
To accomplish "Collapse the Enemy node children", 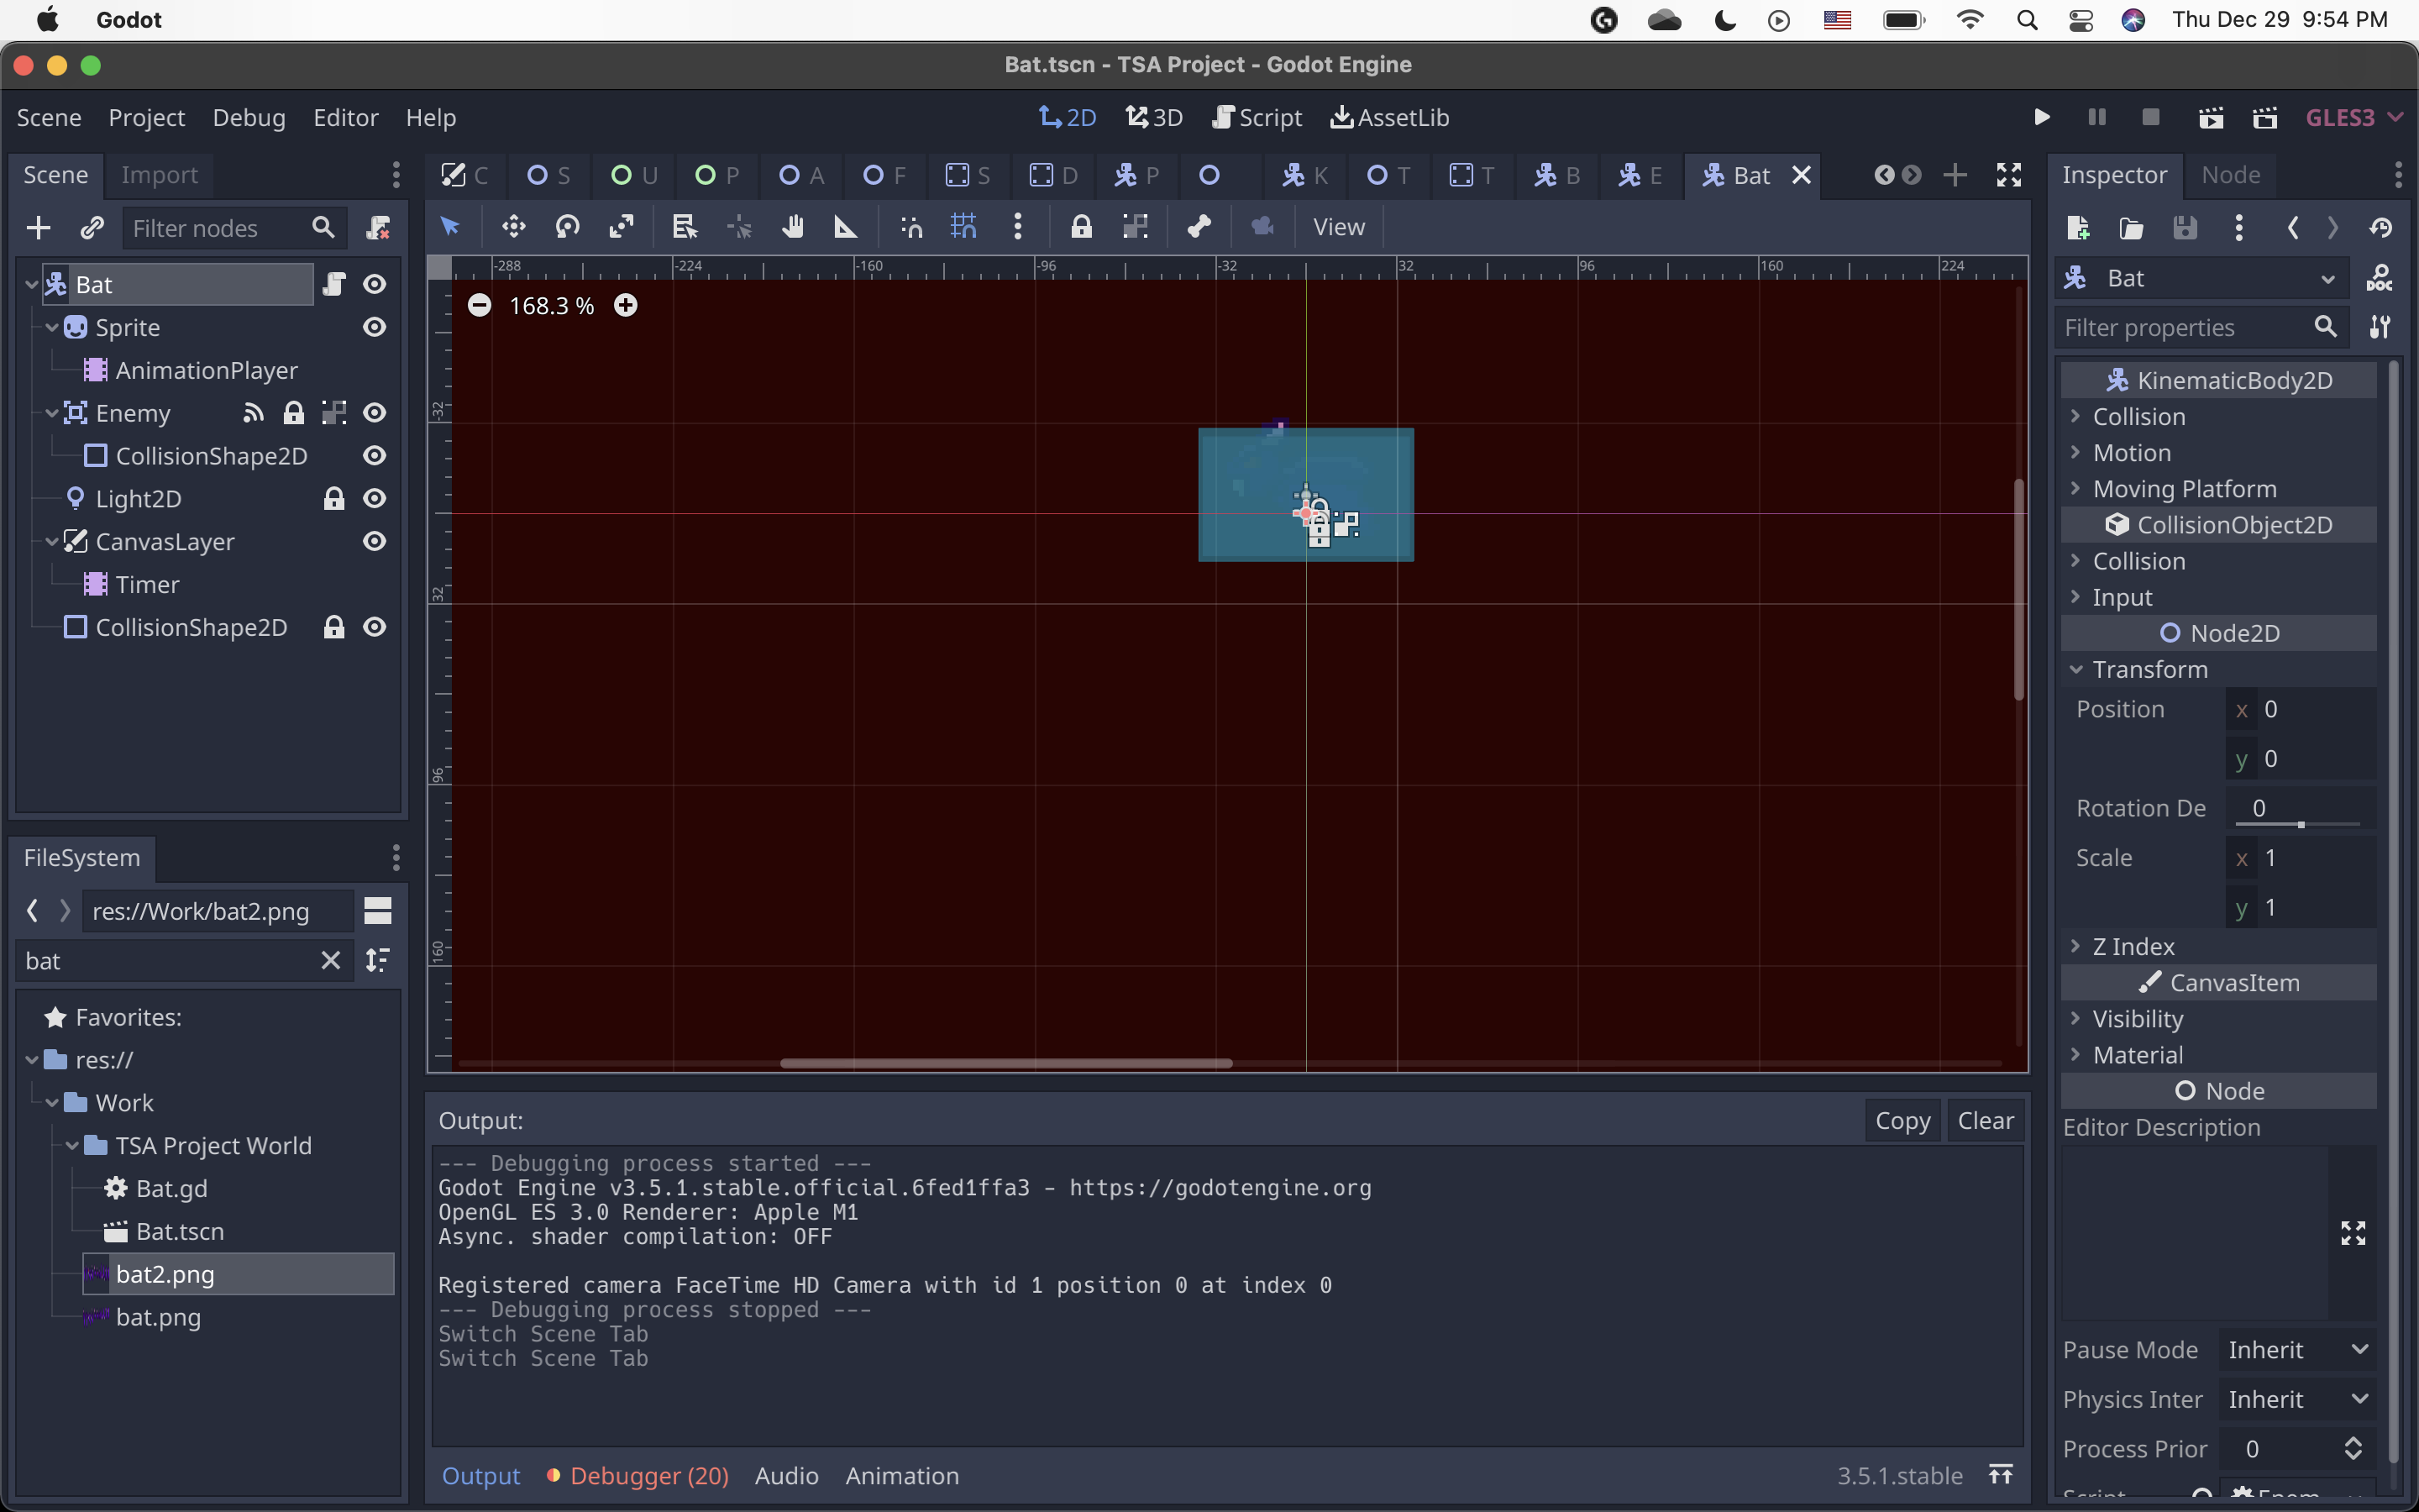I will pos(52,413).
